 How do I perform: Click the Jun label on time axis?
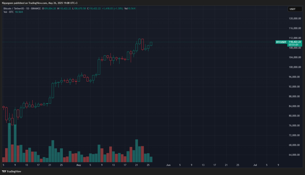[168, 164]
